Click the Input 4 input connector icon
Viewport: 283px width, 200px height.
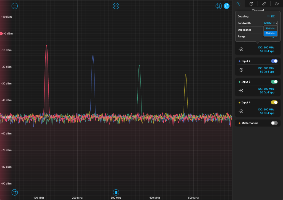click(x=241, y=111)
